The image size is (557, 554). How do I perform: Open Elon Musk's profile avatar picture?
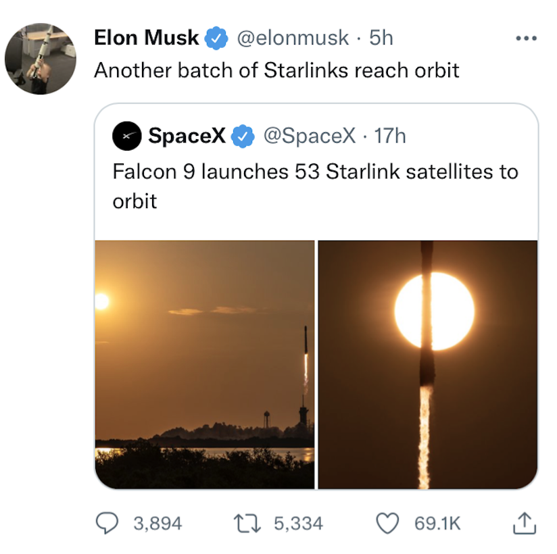pyautogui.click(x=41, y=59)
